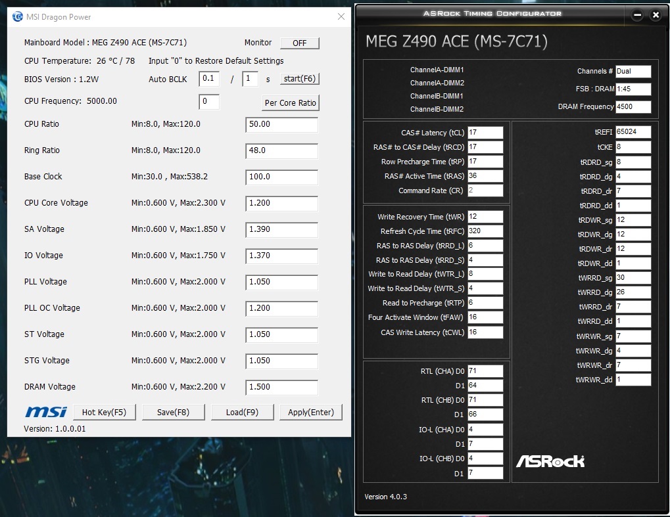Click the MSI Dragon Power app icon
The image size is (670, 517).
click(18, 16)
